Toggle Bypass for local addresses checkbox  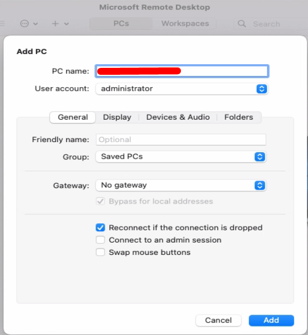(100, 201)
